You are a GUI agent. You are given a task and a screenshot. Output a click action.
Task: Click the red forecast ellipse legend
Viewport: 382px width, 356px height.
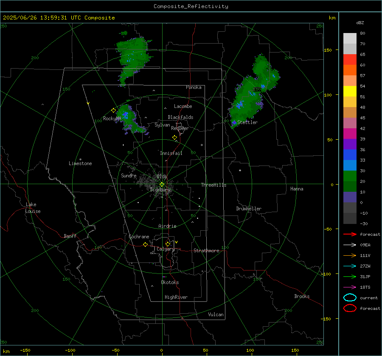tap(350, 308)
